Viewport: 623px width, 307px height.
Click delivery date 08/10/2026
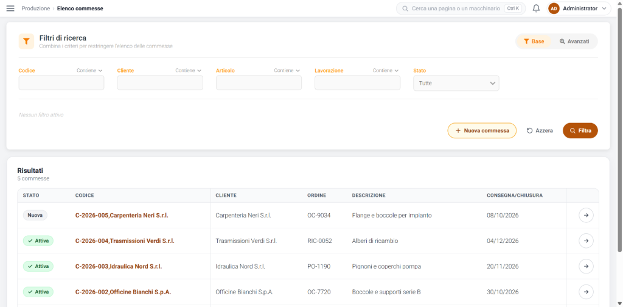pos(503,215)
